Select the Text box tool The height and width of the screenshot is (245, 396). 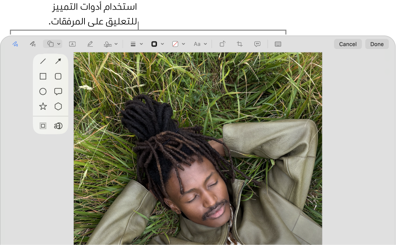72,44
